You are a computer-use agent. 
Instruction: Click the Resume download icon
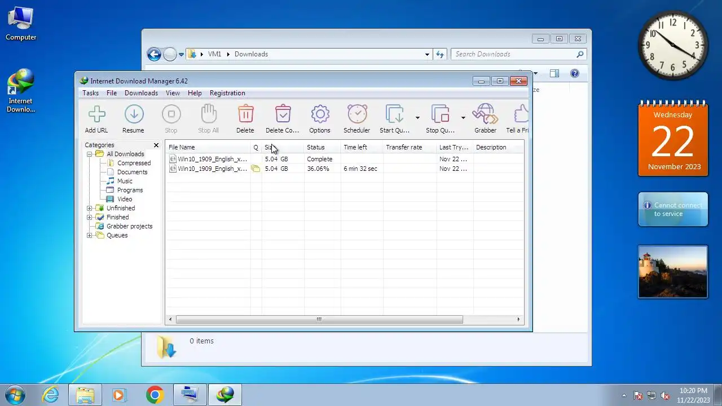[x=134, y=114]
